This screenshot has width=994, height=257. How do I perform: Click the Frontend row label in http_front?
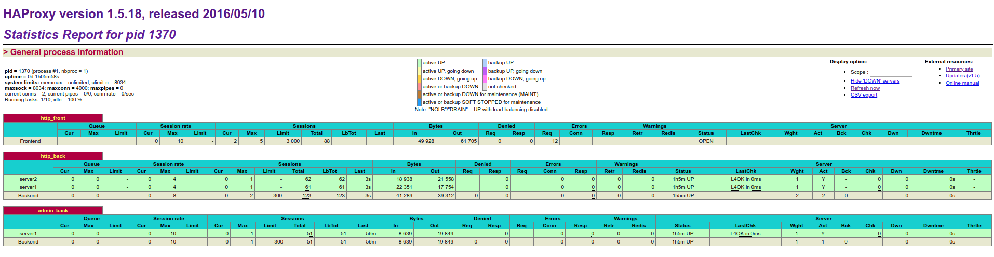coord(30,141)
